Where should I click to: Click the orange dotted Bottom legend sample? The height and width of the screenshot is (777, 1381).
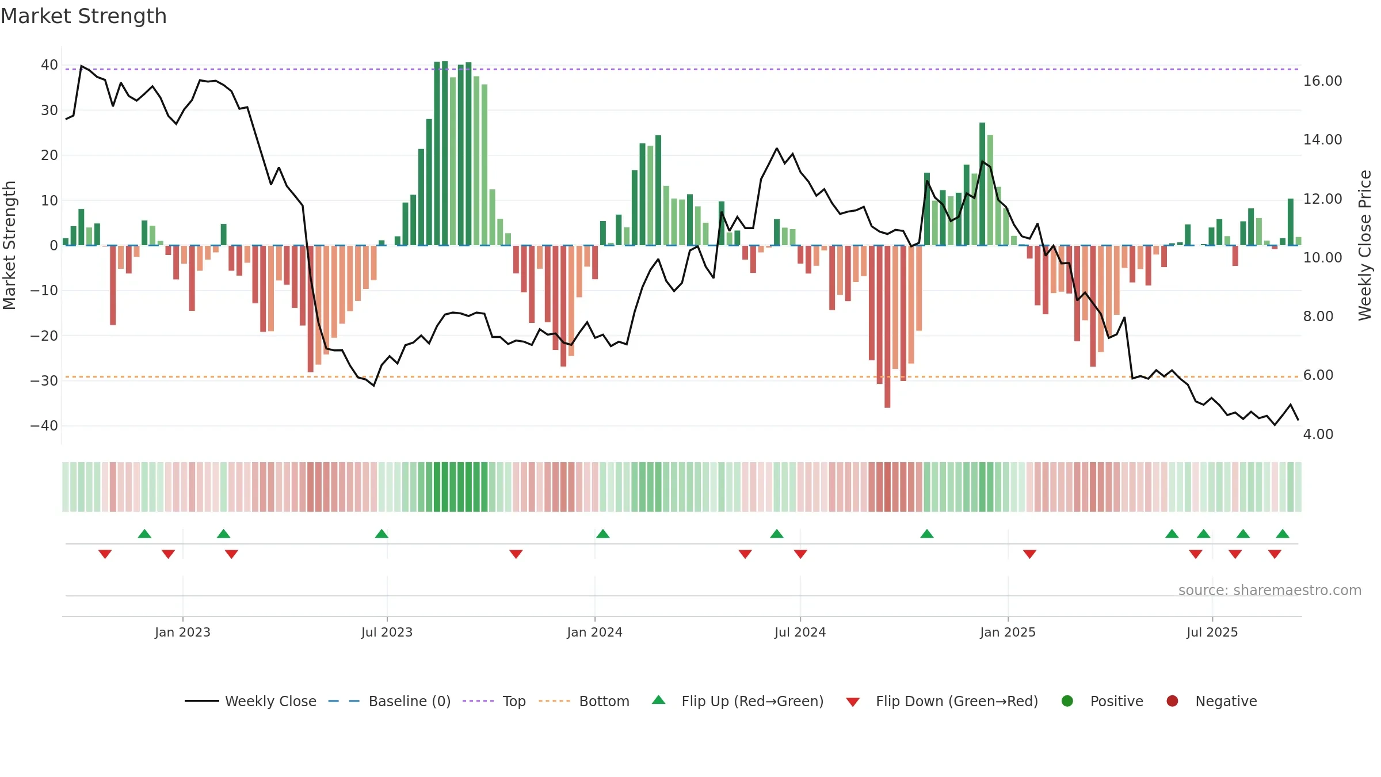555,701
